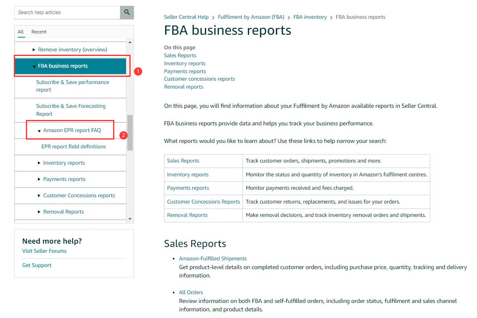Screen dimensions: 477x318
Task: Open Customer Concessions Reports table link
Action: (204, 202)
